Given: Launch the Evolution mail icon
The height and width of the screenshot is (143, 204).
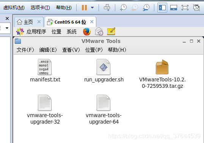Looking at the screenshot, I should (x=99, y=32).
